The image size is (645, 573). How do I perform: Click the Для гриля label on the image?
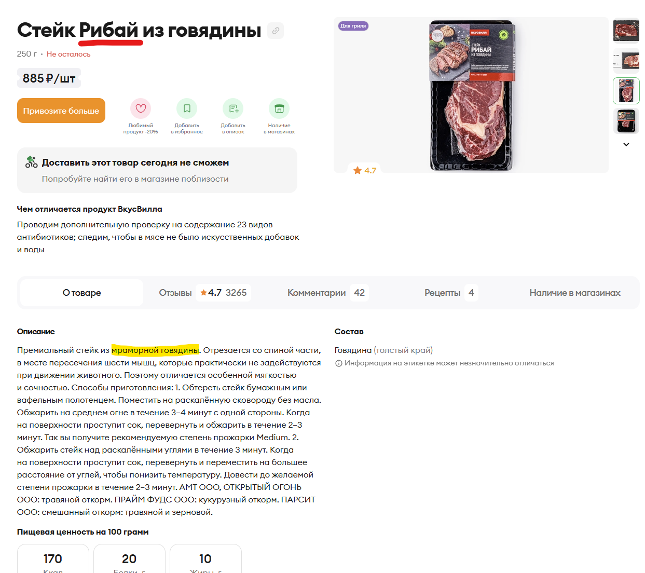coord(353,25)
